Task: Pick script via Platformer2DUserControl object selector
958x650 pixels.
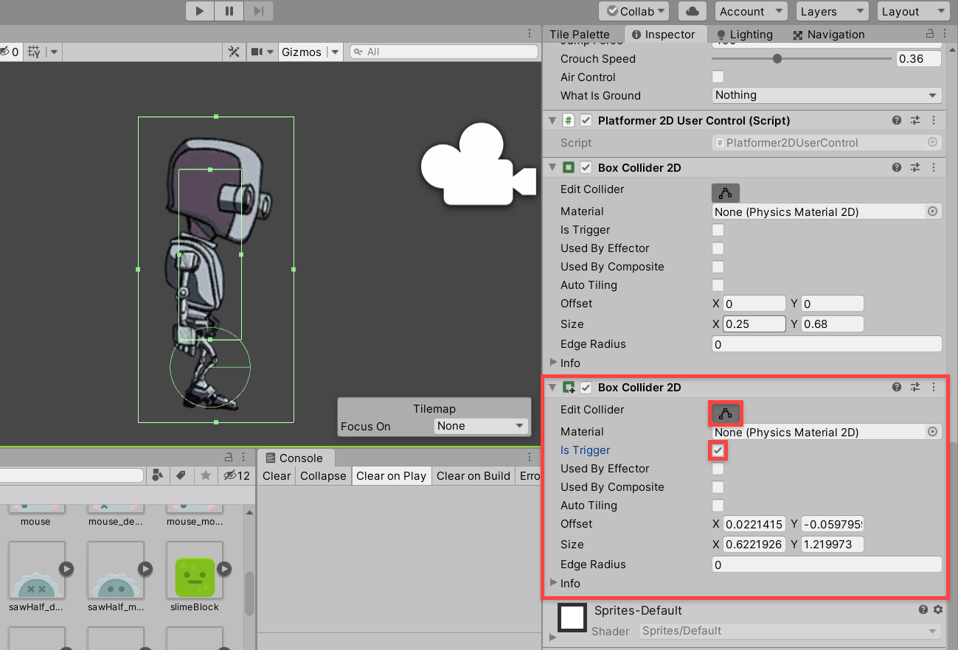Action: click(x=932, y=142)
